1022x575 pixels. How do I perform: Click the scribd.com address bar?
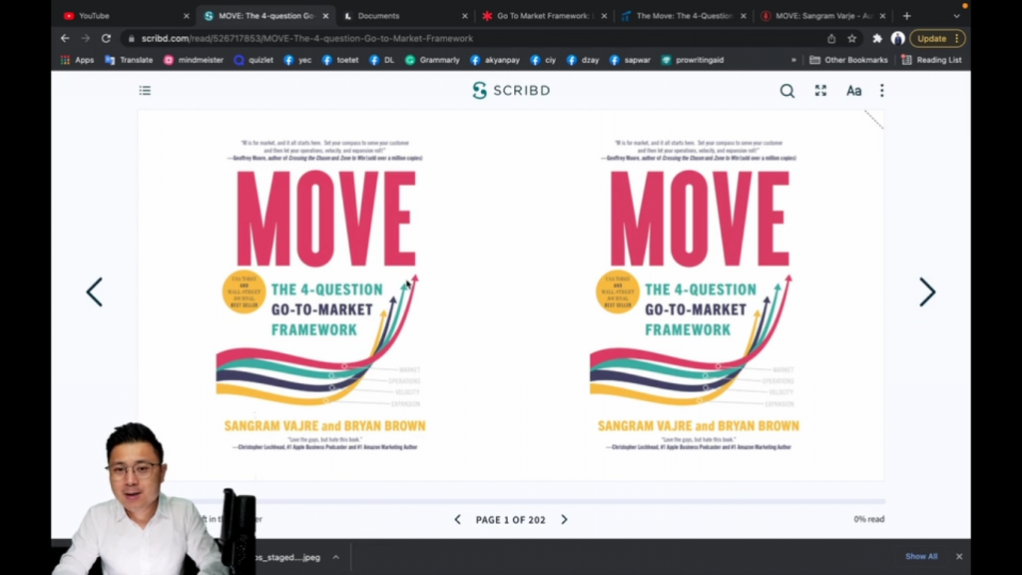click(472, 39)
